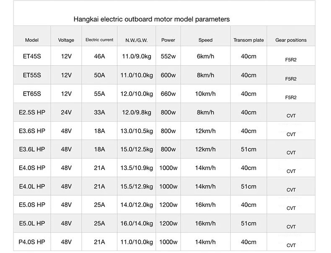Click the Power column header
The image size is (331, 253).
click(x=168, y=40)
